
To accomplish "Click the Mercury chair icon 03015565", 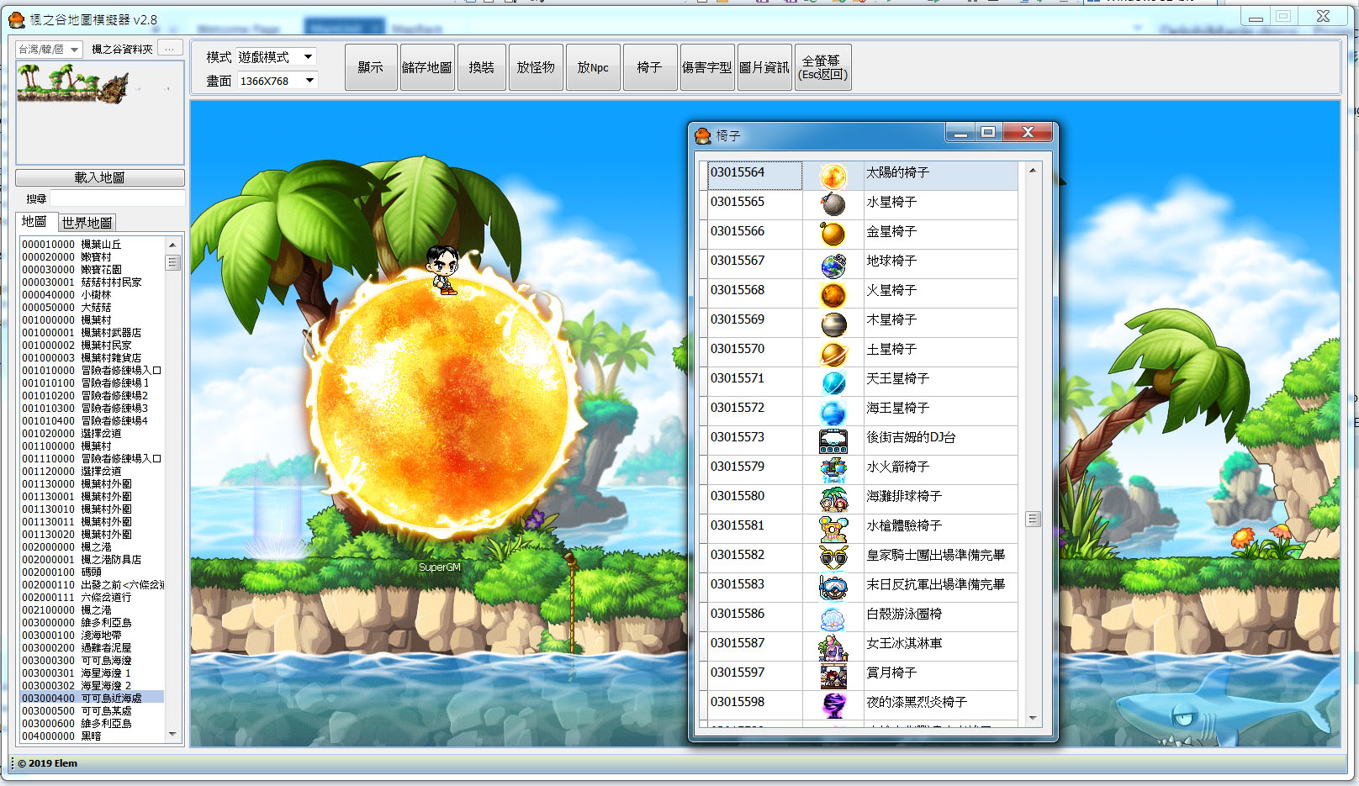I will [x=833, y=205].
